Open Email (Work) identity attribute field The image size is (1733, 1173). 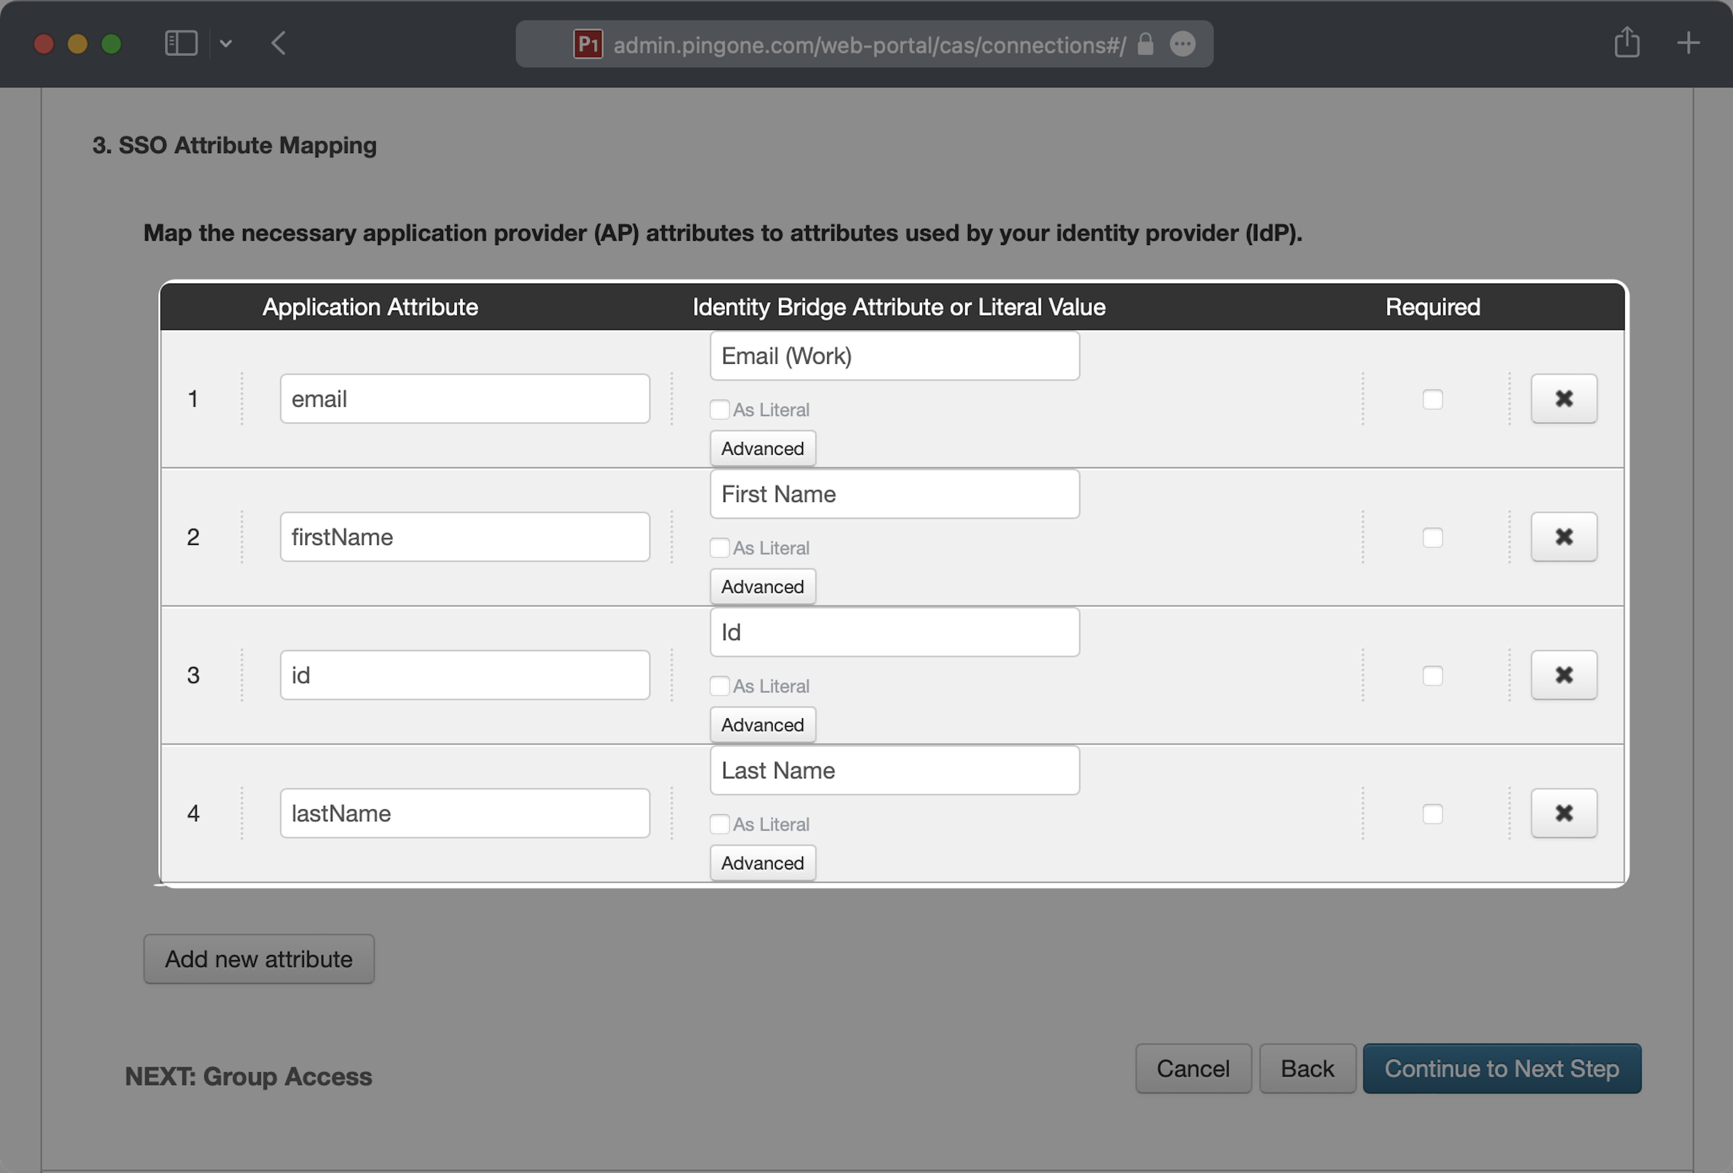point(894,356)
